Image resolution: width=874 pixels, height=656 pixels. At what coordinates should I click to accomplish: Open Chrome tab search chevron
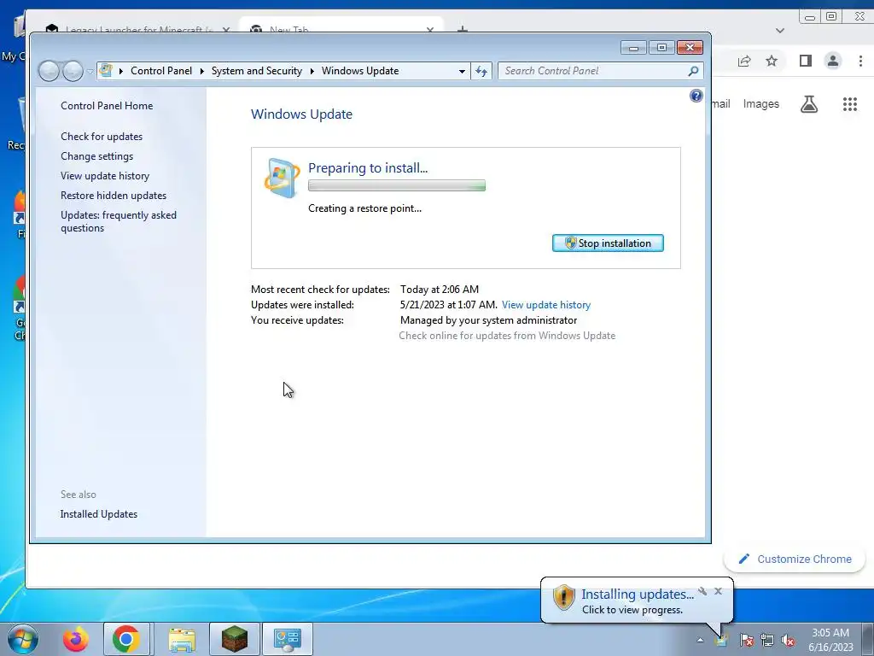[x=780, y=31]
